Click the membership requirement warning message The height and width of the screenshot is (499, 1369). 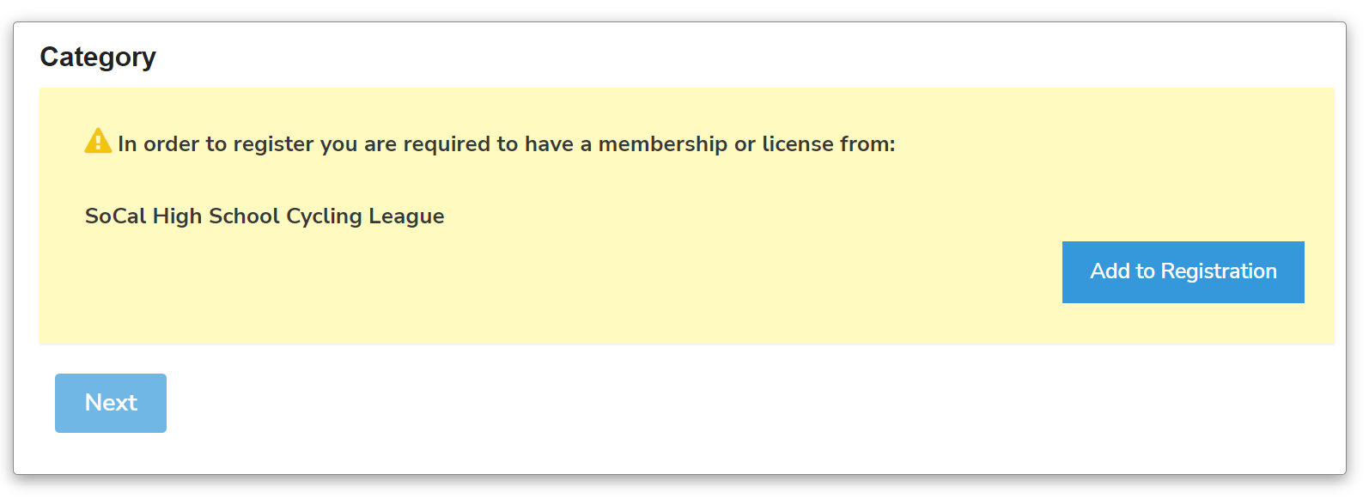pyautogui.click(x=506, y=144)
